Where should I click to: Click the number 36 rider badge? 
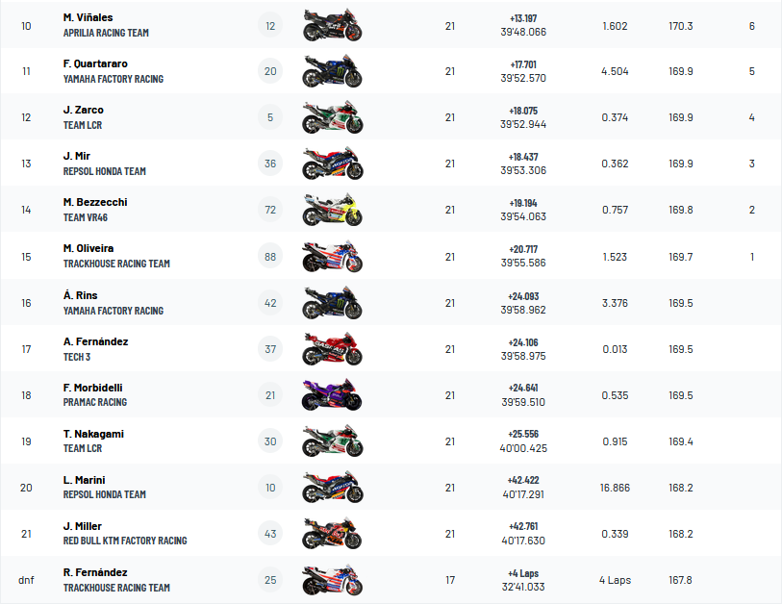tap(270, 164)
